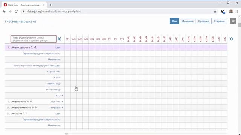This screenshot has height=135, width=241.
Task: Click the Кыргыз тили cell under 9М2
Action: pyautogui.click(x=79, y=72)
